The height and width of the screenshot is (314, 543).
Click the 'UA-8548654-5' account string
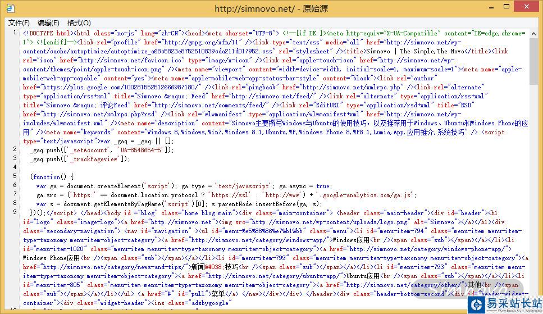pos(141,150)
